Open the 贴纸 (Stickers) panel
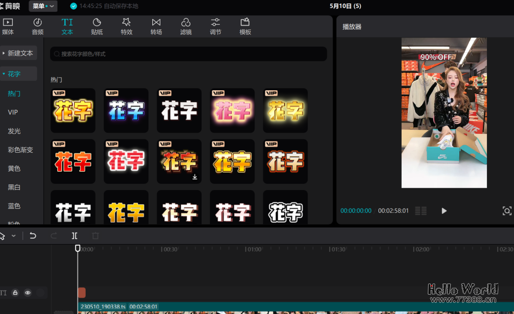 97,26
